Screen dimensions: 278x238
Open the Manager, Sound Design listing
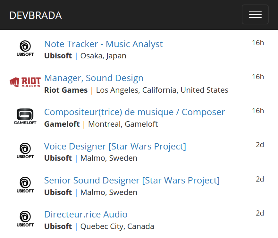pos(94,78)
